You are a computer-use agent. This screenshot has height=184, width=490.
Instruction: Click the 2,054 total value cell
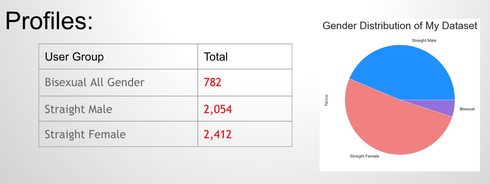point(218,109)
